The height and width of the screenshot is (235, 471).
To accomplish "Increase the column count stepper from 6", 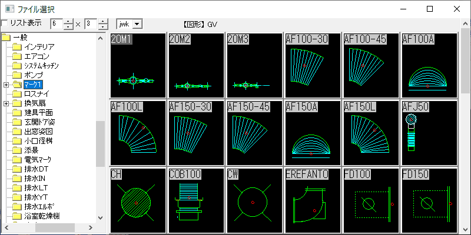I will [x=68, y=21].
